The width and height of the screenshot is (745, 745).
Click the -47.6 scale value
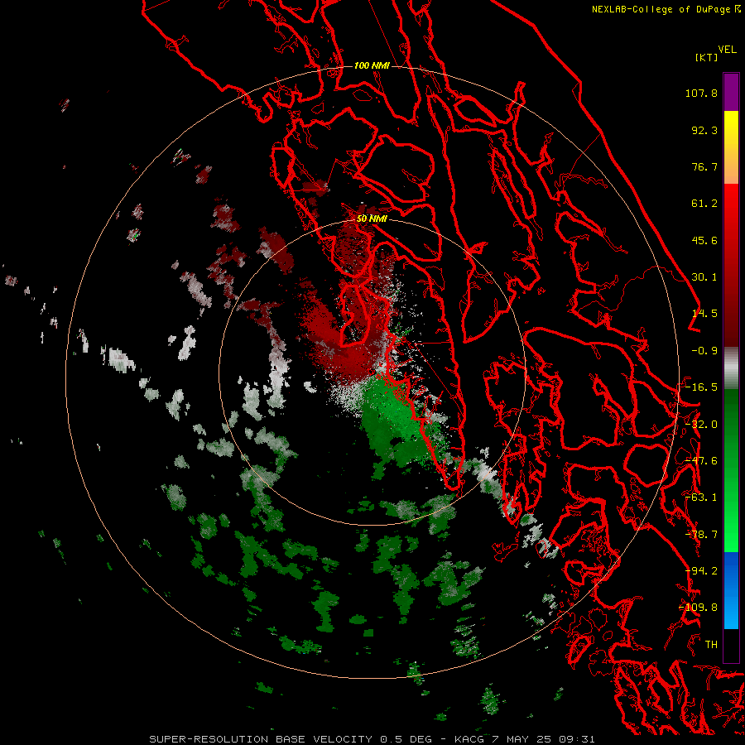pyautogui.click(x=701, y=461)
